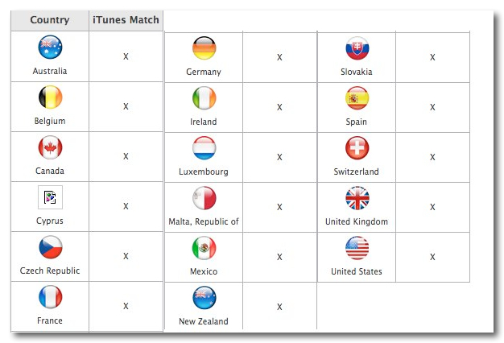Click the X mark in Australia's row
The width and height of the screenshot is (504, 343).
coord(126,56)
